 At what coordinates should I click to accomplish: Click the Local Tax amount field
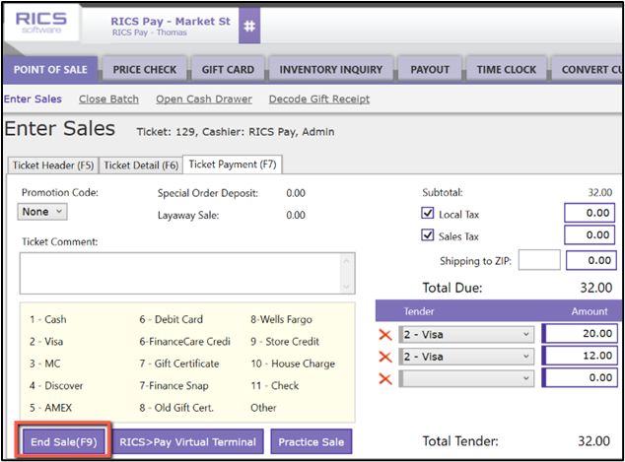pos(590,213)
